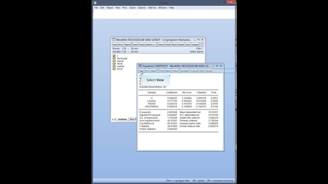Click Name in the Equation toolbar

168,71
